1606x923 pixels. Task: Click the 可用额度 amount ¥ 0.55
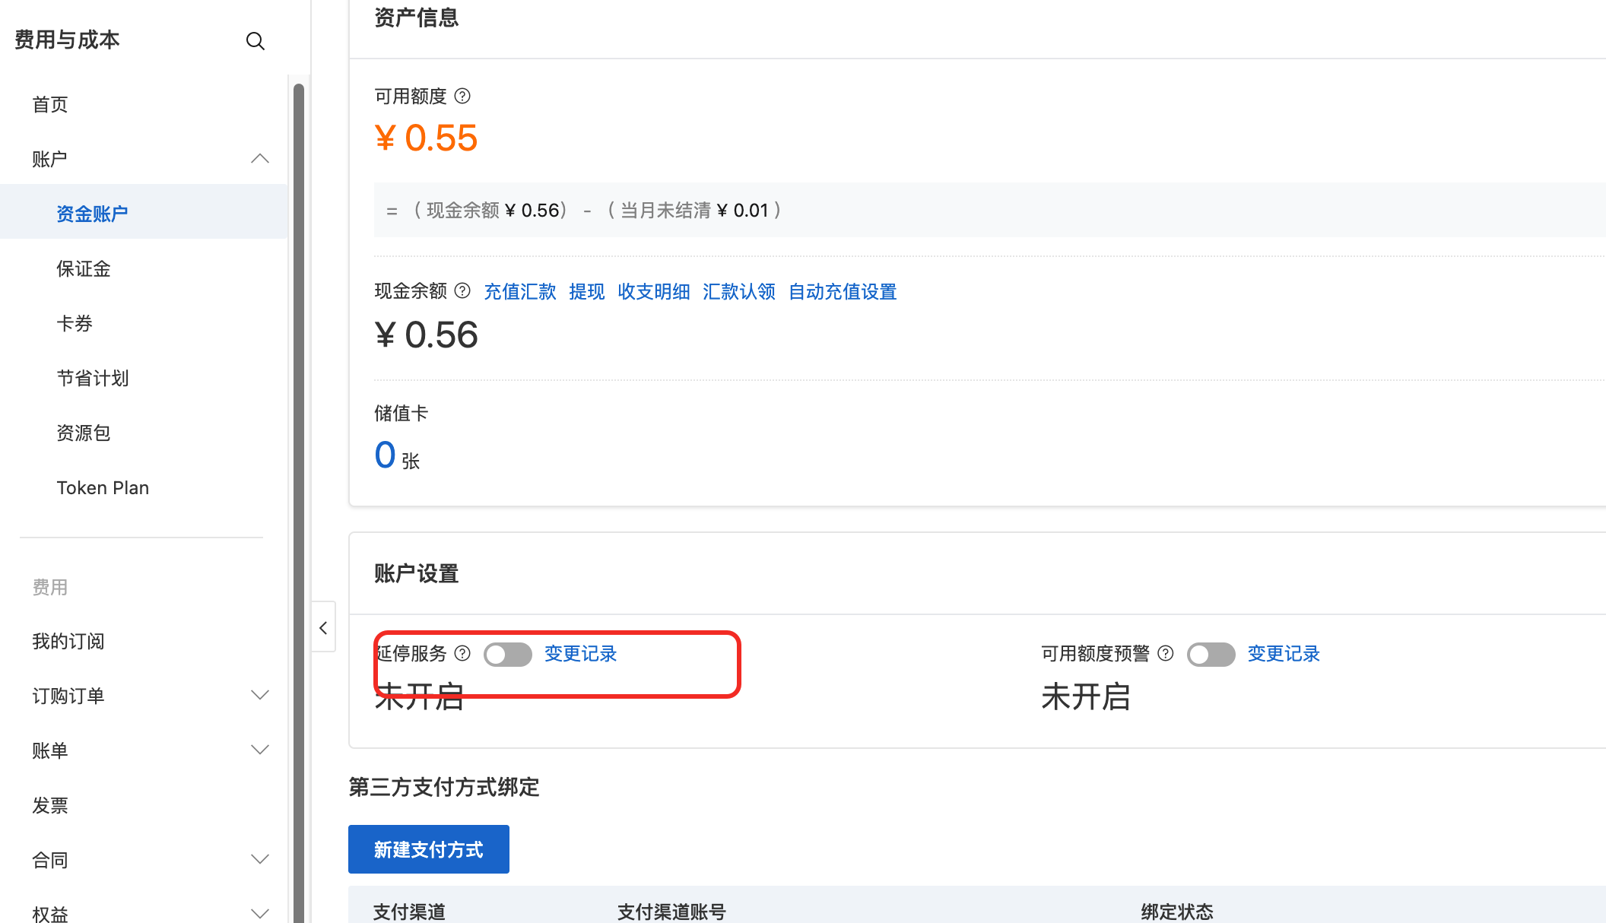coord(426,138)
